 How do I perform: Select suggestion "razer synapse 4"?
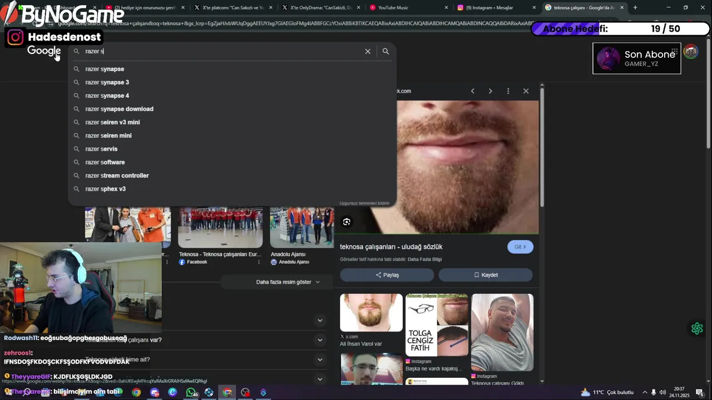click(x=232, y=96)
